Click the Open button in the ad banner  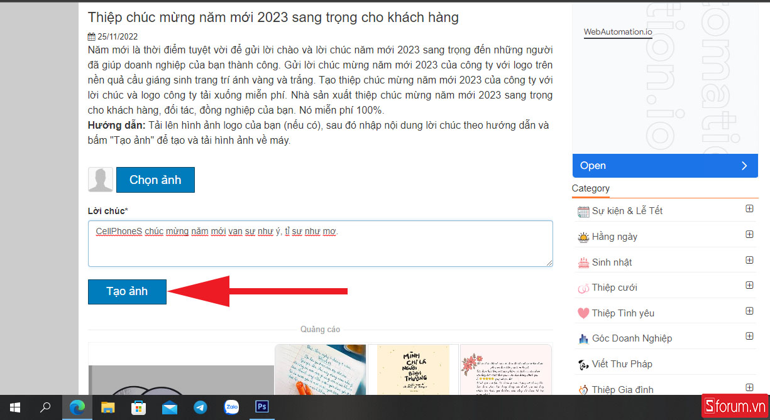(x=664, y=166)
